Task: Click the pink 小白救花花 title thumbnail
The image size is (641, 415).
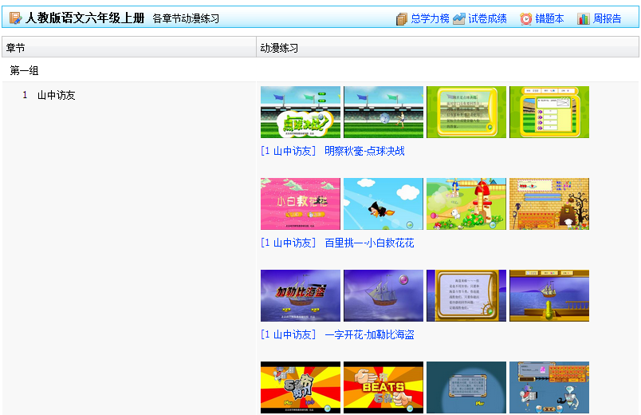Action: click(x=301, y=204)
